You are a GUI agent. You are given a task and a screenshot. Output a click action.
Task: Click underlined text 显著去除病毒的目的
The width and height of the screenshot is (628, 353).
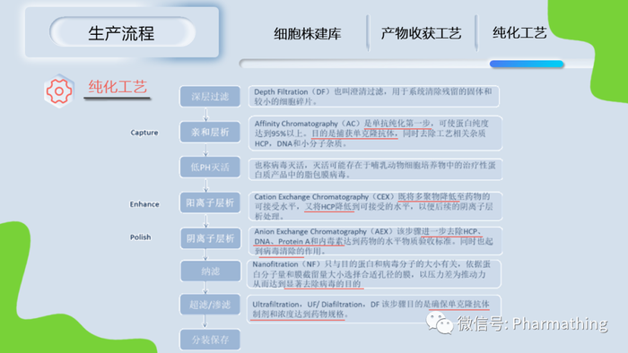[323, 284]
